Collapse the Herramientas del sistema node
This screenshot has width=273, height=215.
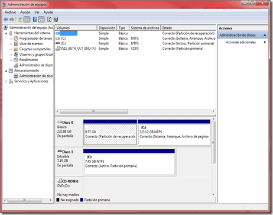[x=6, y=33]
